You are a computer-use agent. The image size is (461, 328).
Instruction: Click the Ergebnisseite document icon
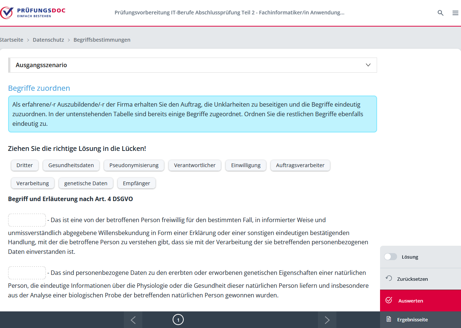coord(389,319)
